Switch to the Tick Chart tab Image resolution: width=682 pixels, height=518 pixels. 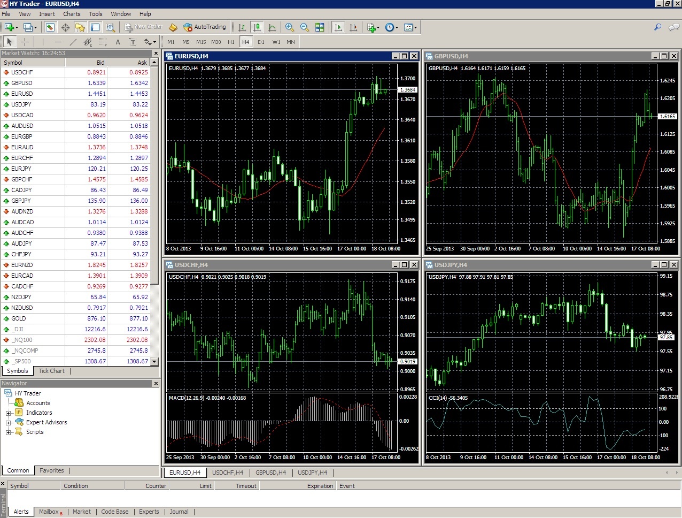[x=51, y=371]
